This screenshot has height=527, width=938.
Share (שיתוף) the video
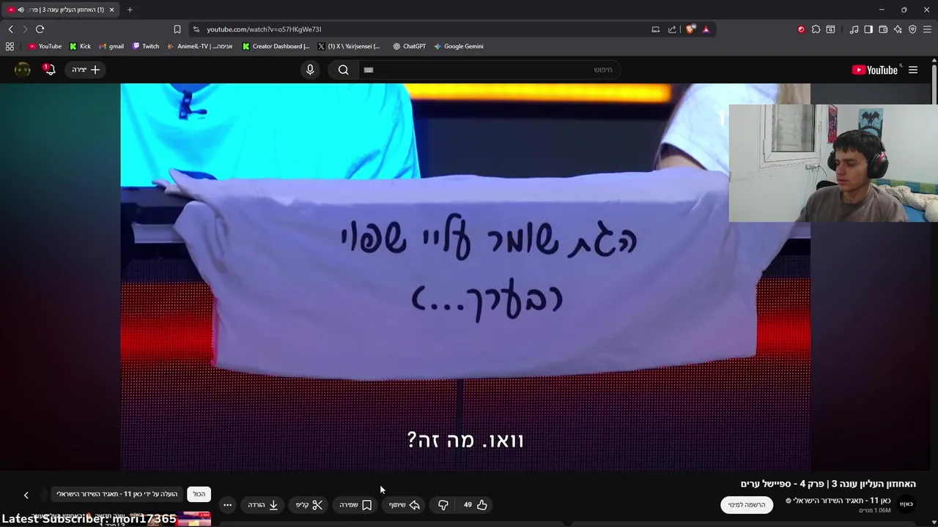(x=404, y=505)
